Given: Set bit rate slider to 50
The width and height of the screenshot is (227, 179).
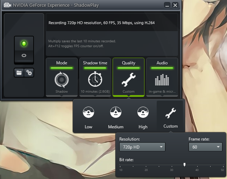Looking at the screenshot, I should click(224, 165).
